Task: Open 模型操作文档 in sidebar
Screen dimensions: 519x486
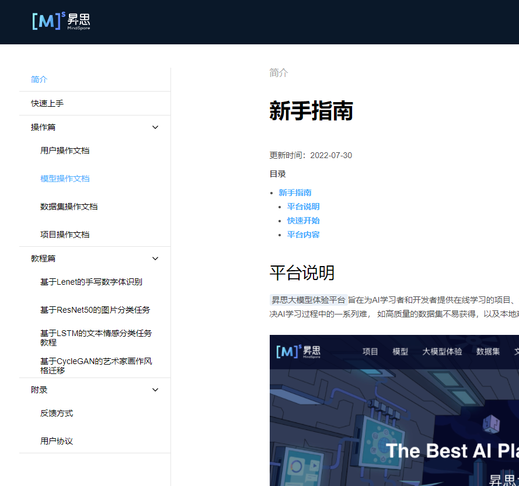Action: click(x=65, y=179)
